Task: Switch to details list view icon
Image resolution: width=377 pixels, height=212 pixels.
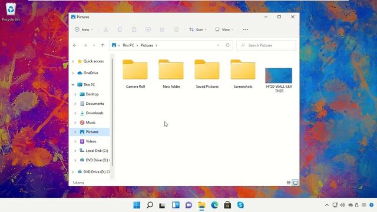Action: [289, 183]
